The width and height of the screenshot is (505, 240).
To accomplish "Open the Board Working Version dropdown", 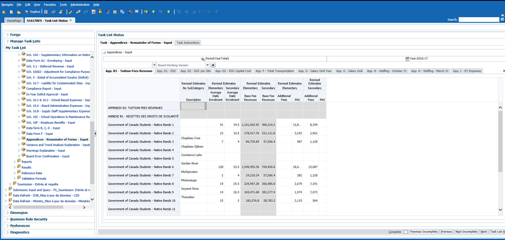I will click(208, 65).
